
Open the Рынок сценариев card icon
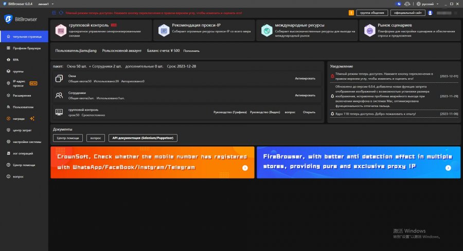(369, 30)
